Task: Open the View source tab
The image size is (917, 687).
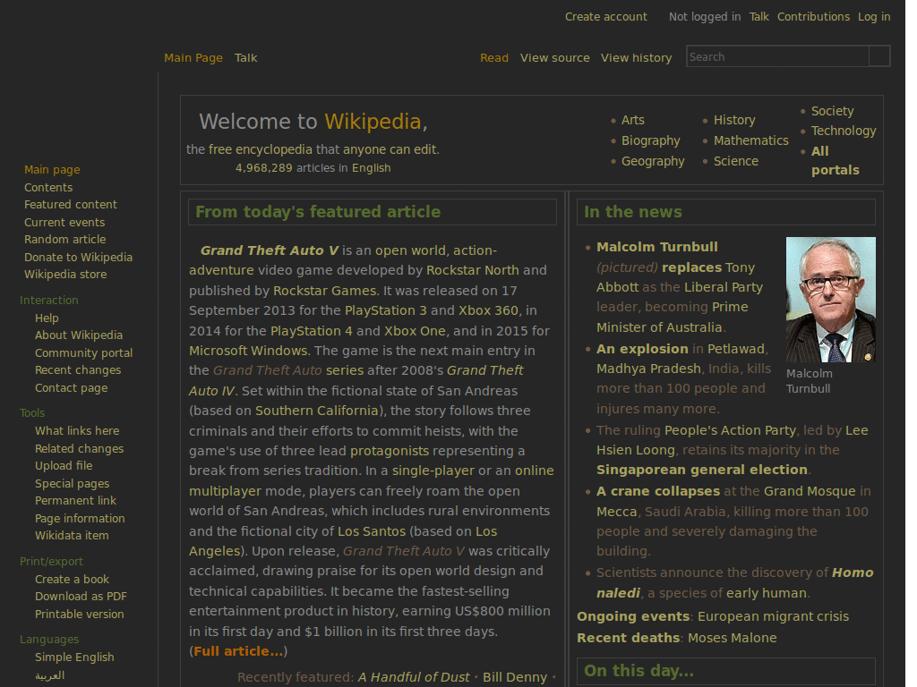Action: point(555,58)
